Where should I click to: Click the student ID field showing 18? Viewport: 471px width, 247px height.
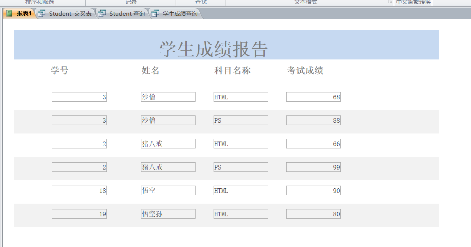point(79,191)
